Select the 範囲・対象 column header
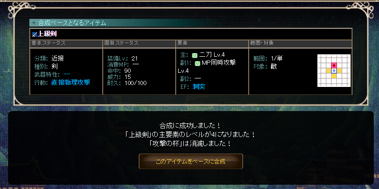The width and height of the screenshot is (379, 189). [300, 44]
